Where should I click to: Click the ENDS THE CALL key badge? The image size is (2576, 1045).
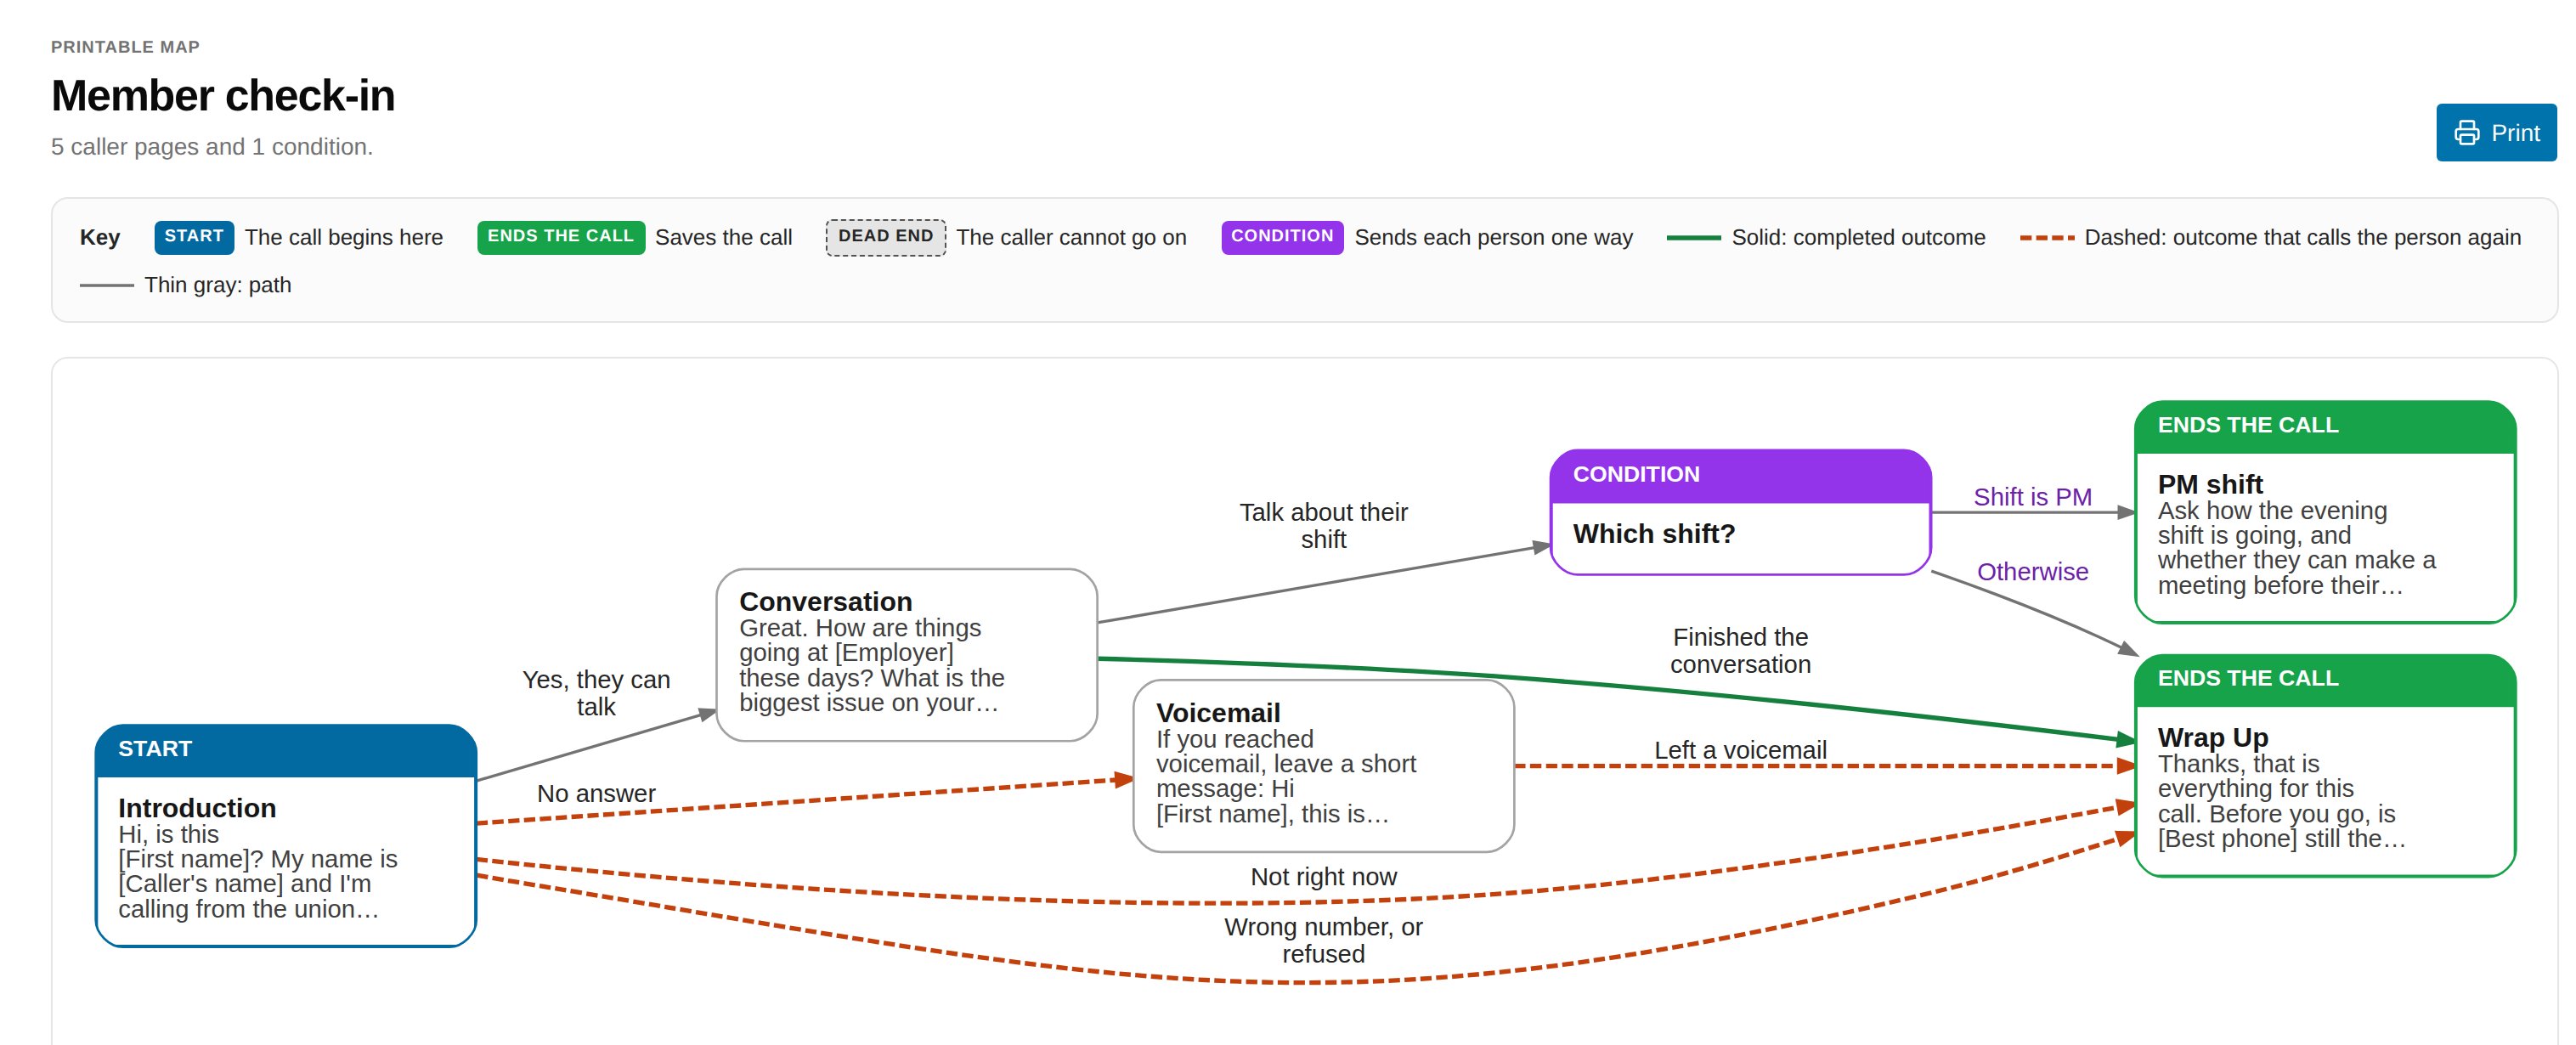pyautogui.click(x=560, y=237)
